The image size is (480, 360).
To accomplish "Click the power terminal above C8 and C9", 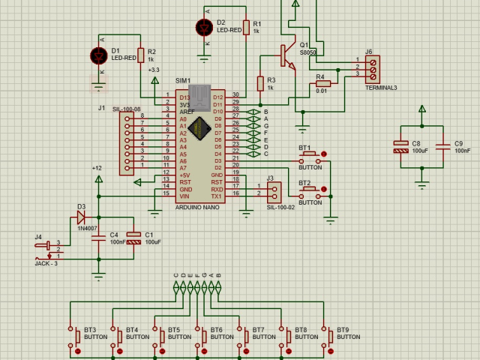I will (x=422, y=109).
